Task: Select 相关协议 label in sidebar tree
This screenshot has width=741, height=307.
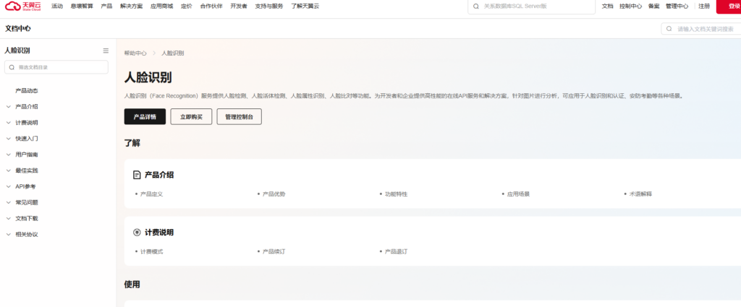Action: pos(27,234)
